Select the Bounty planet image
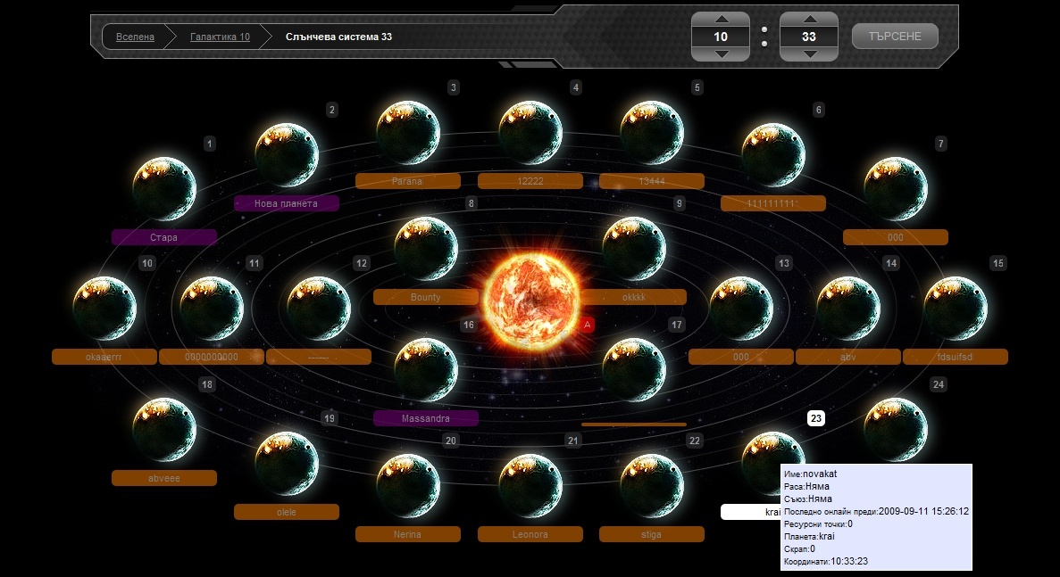This screenshot has width=1060, height=577. 426,248
